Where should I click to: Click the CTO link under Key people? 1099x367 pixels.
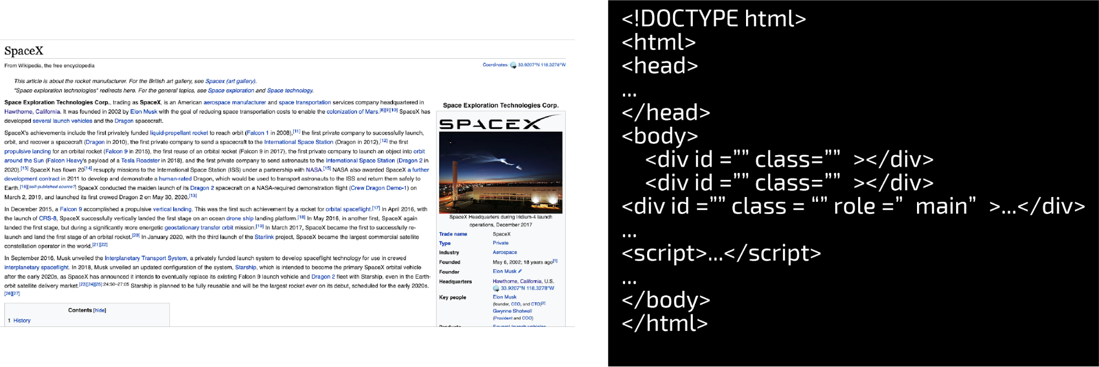(x=536, y=304)
